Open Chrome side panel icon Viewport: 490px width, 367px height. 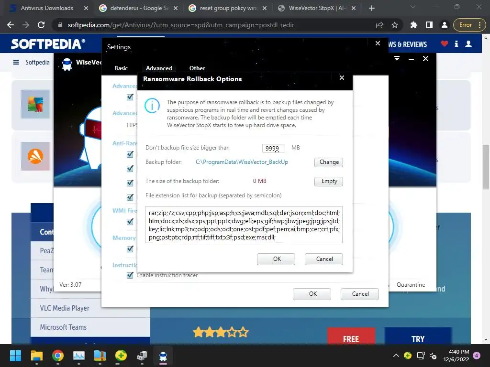[x=429, y=25]
